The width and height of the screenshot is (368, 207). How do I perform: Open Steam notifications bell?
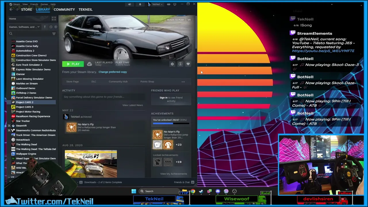pos(140,4)
